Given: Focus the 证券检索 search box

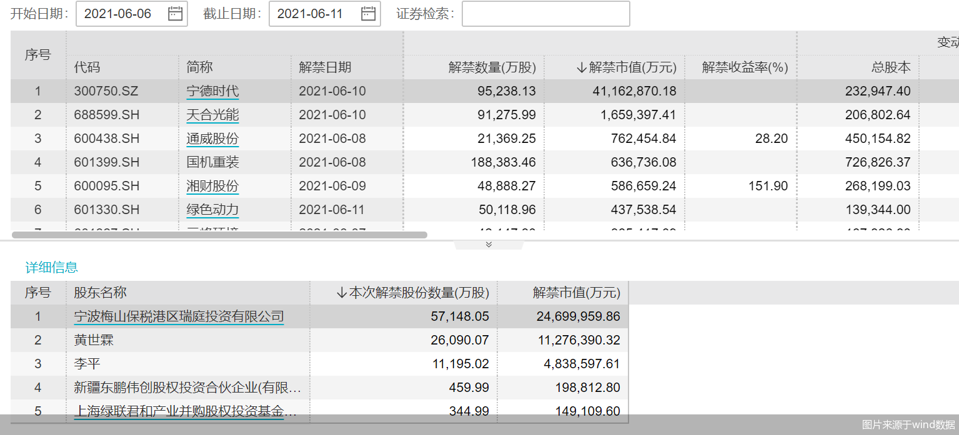Looking at the screenshot, I should click(546, 14).
